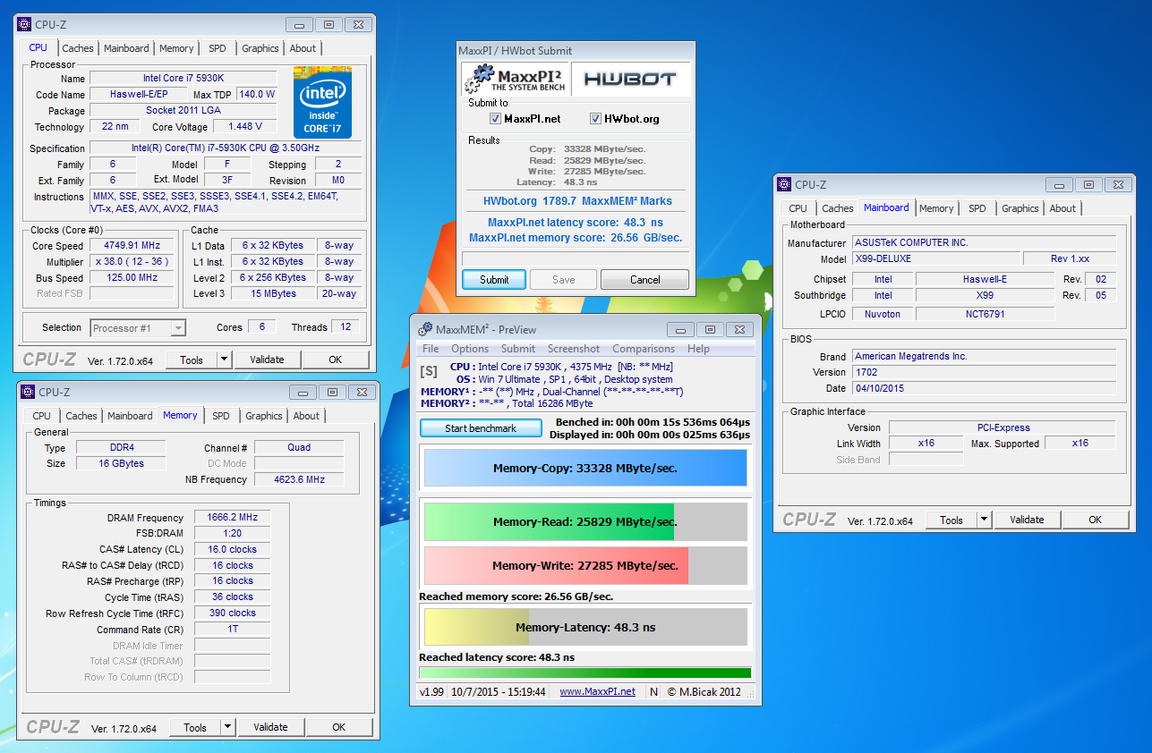The image size is (1152, 753).
Task: Open the Options menu in MaxxMEM²
Action: 470,349
